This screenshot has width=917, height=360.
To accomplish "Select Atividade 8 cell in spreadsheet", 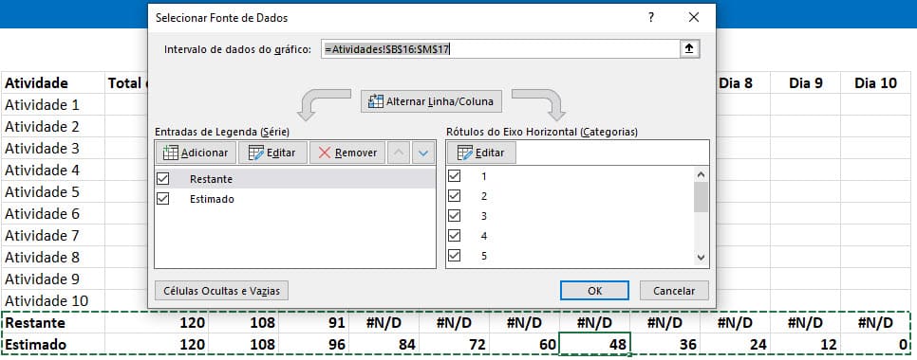I will pyautogui.click(x=52, y=258).
